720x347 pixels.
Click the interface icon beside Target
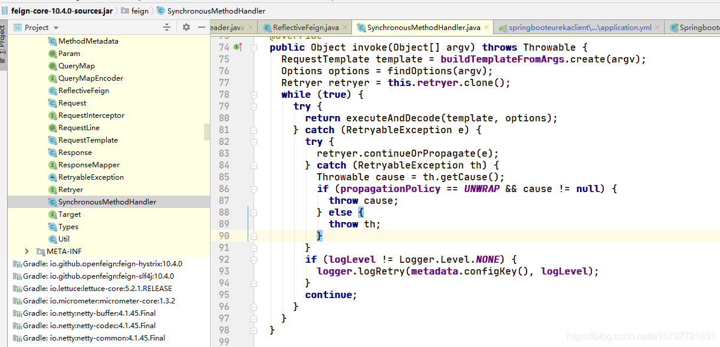[52, 214]
